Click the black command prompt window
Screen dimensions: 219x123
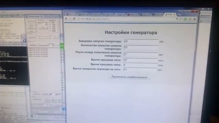pyautogui.click(x=14, y=65)
